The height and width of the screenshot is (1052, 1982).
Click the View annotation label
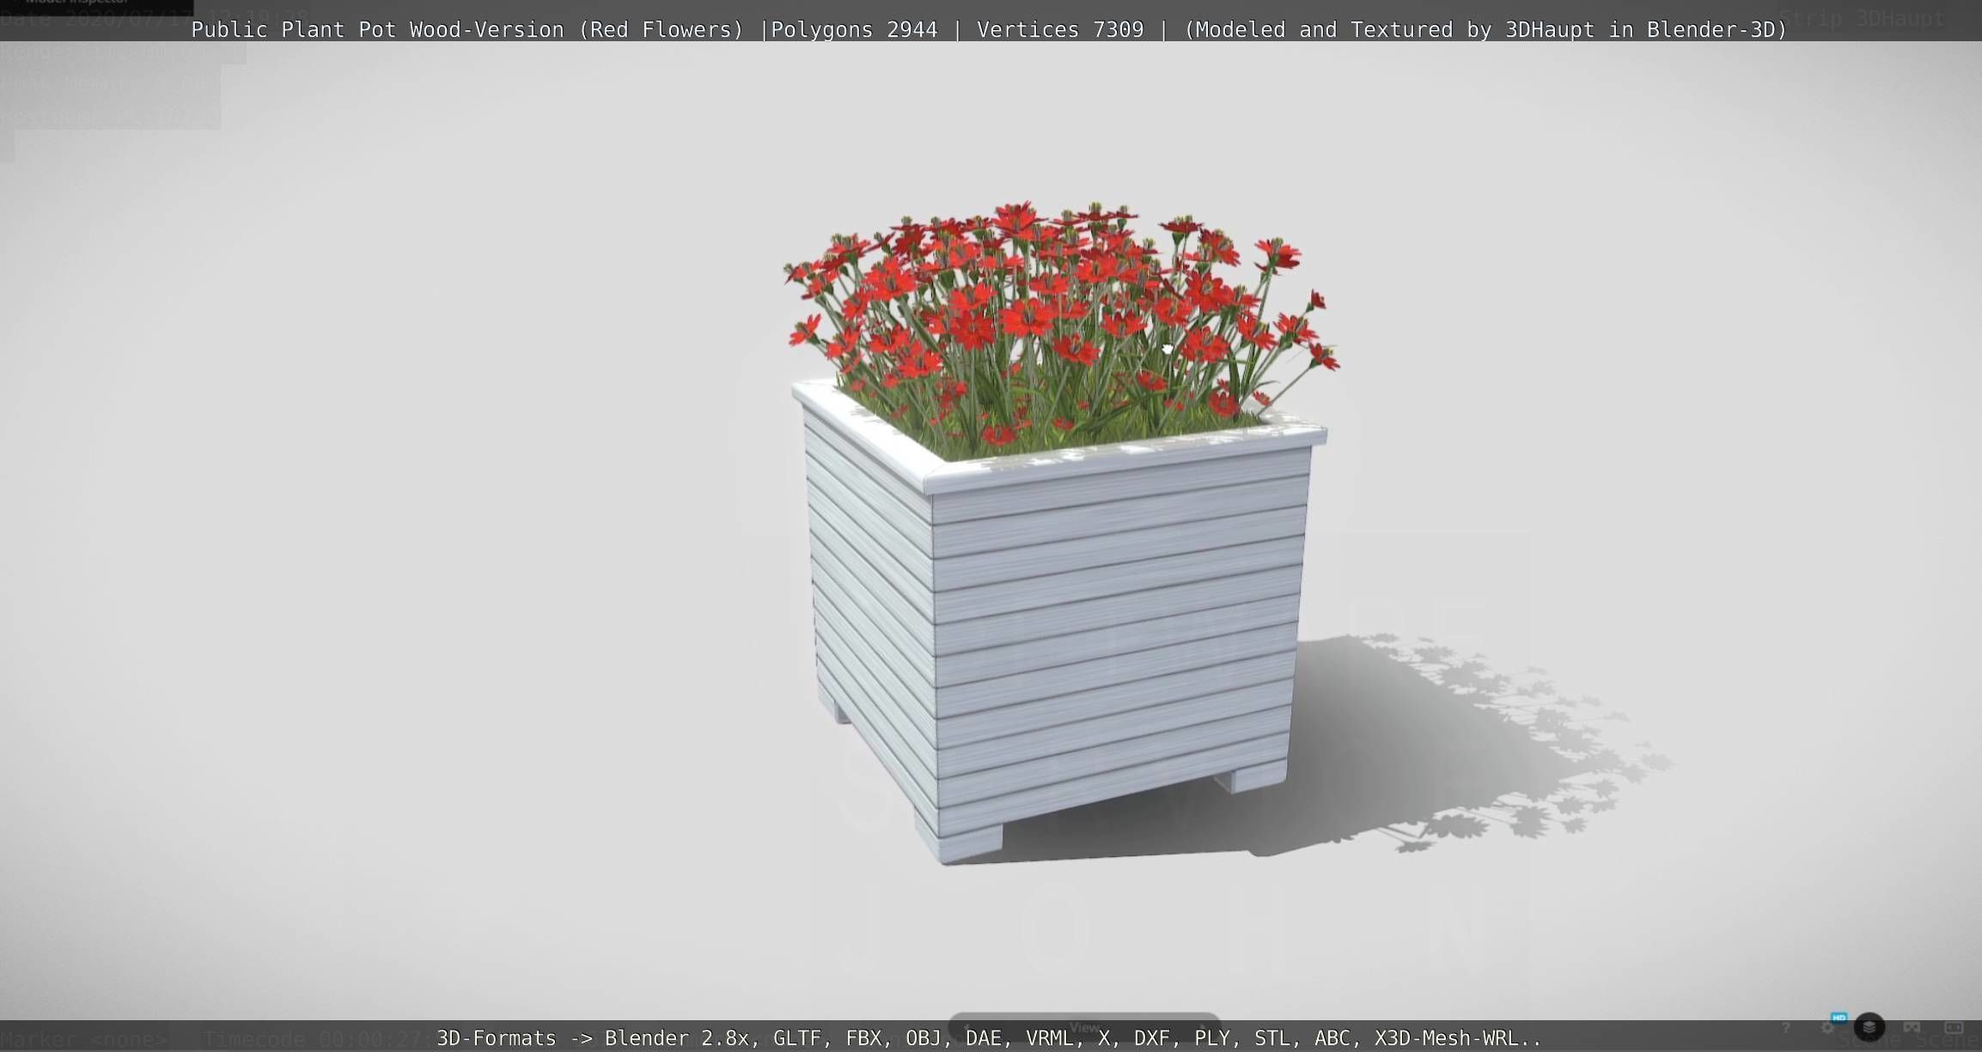[1084, 1027]
